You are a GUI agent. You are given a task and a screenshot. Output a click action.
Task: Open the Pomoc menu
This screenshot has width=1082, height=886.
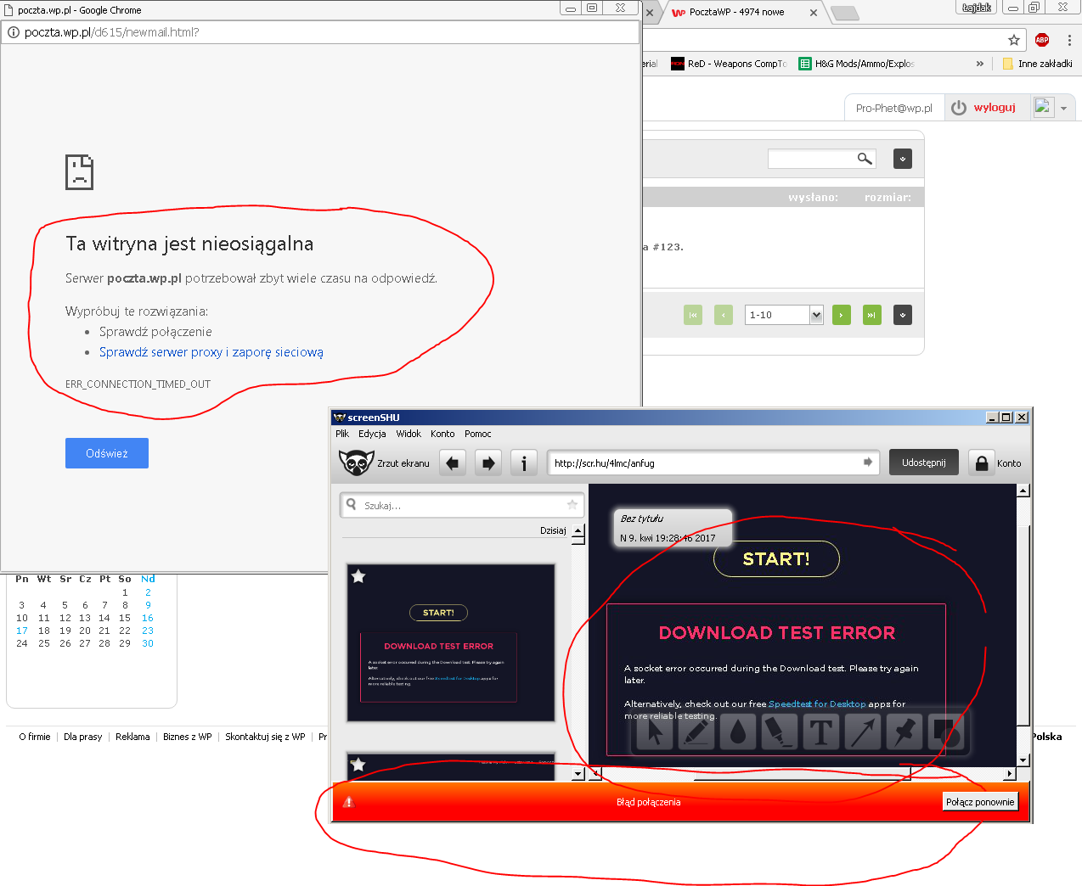coord(478,434)
